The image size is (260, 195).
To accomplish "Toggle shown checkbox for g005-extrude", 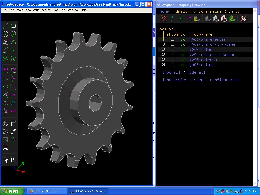I will point(172,60).
